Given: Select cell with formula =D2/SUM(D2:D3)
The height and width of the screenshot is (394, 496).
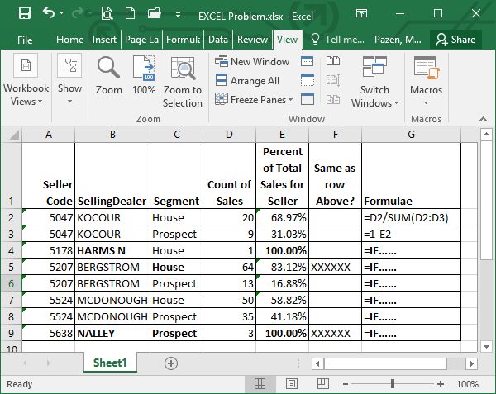Looking at the screenshot, I should click(x=411, y=217).
